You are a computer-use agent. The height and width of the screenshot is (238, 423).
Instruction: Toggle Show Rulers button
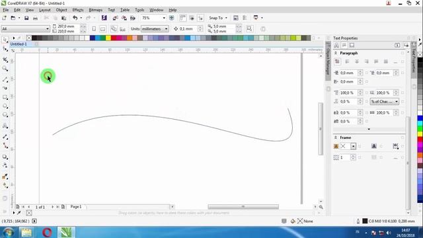(x=183, y=18)
